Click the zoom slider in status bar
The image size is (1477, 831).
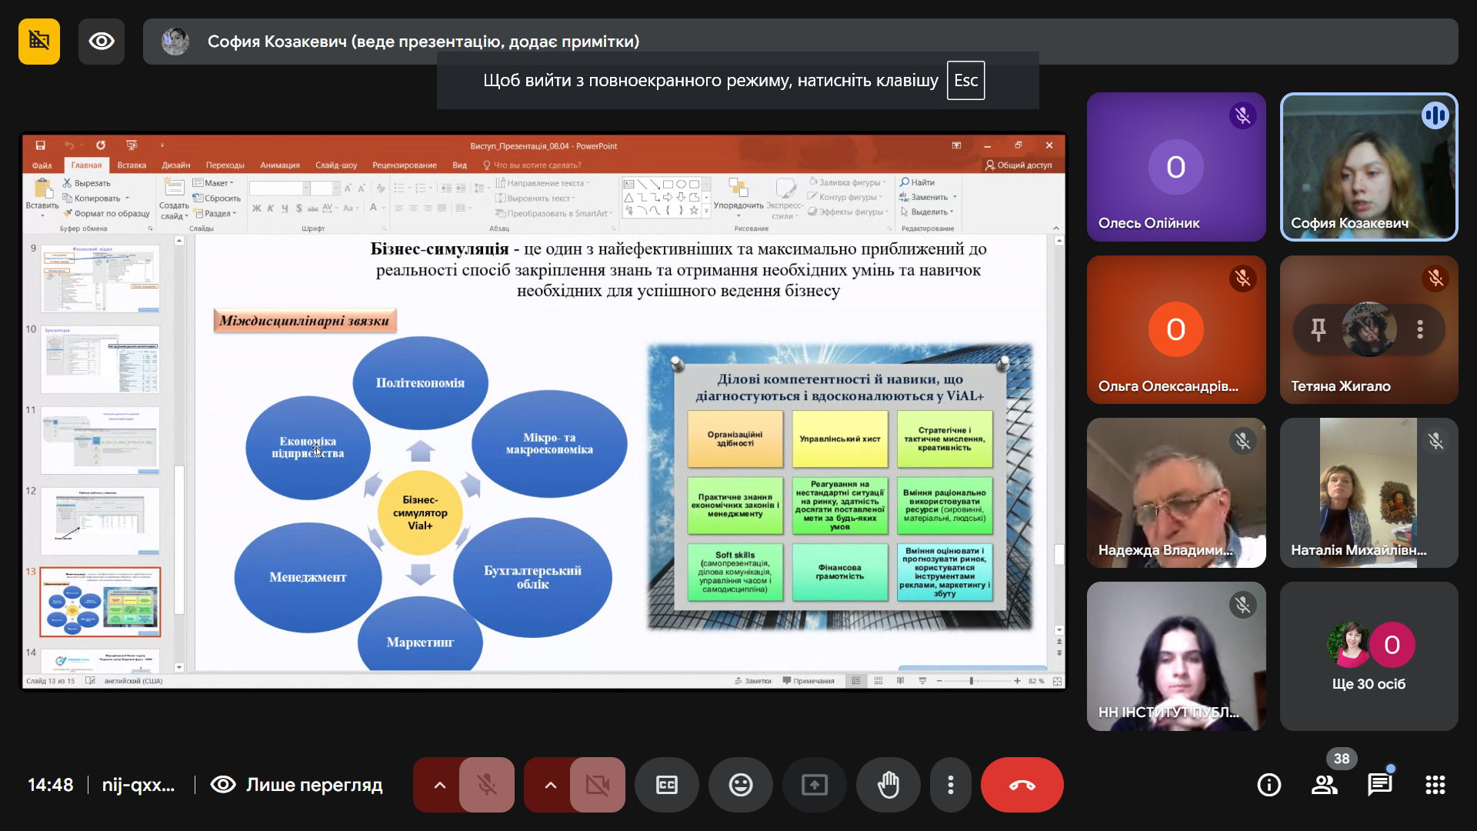pos(973,681)
